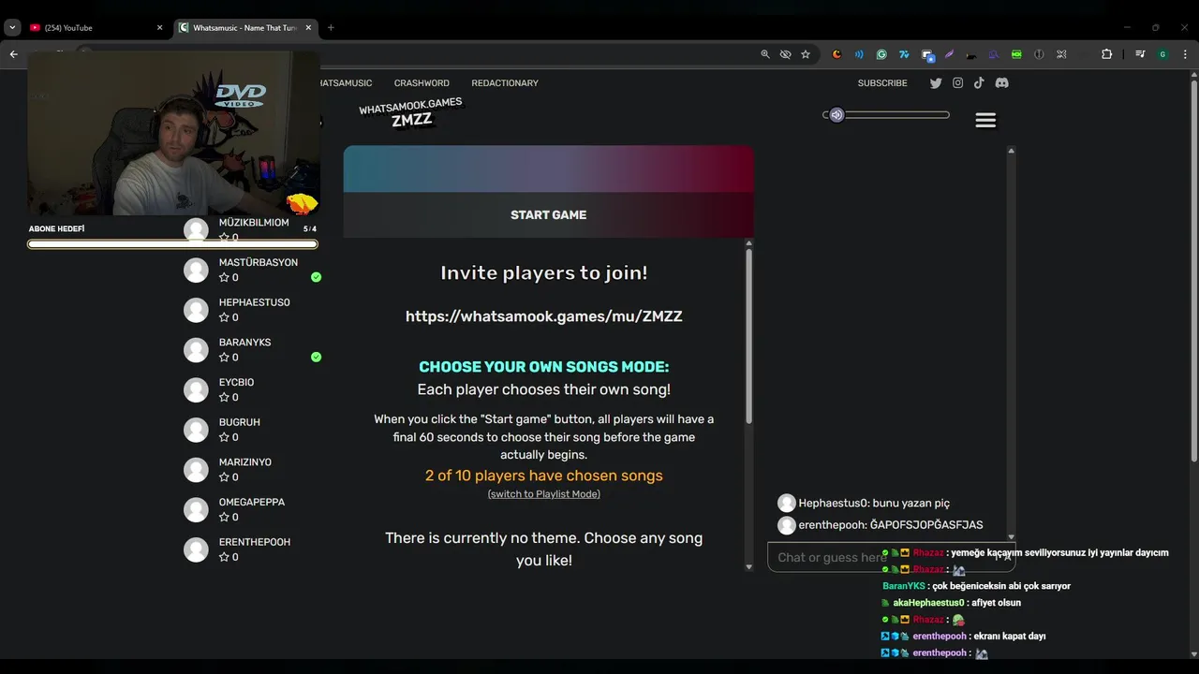The width and height of the screenshot is (1199, 674).
Task: Open the Grammarly extension icon
Action: pos(881,54)
